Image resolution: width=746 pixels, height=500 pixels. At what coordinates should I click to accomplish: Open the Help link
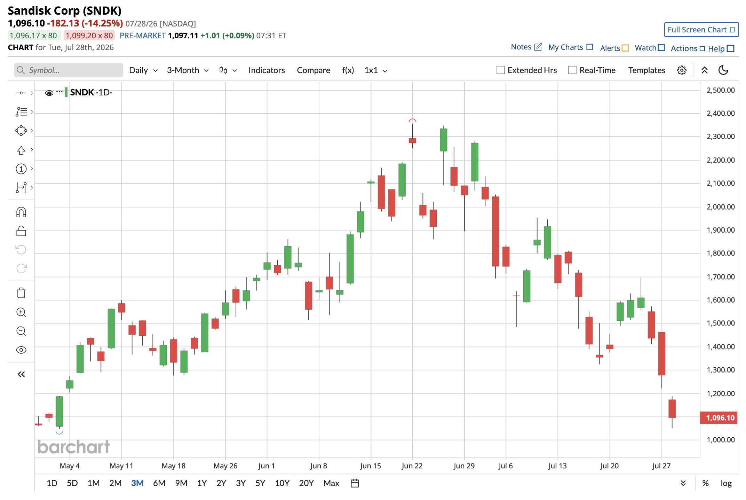click(x=721, y=49)
